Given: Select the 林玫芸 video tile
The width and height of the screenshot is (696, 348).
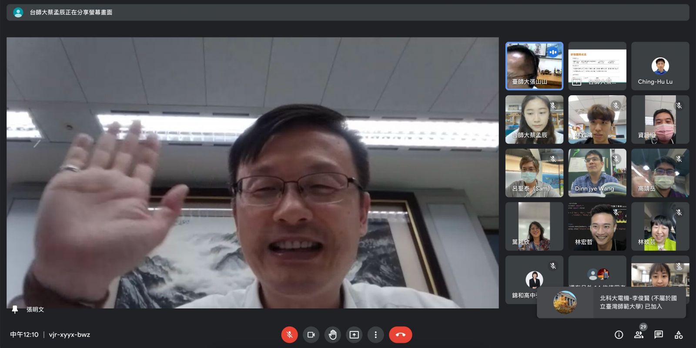Looking at the screenshot, I should tap(660, 227).
